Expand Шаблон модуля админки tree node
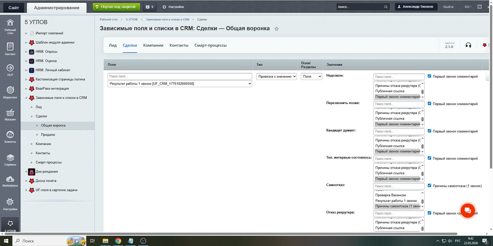 pyautogui.click(x=26, y=43)
